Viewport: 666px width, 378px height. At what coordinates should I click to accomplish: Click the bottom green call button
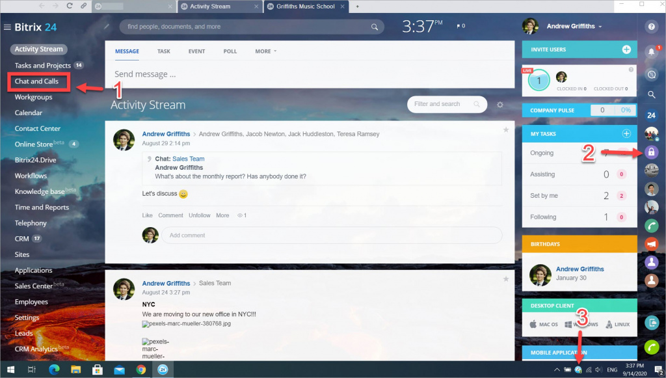[651, 347]
